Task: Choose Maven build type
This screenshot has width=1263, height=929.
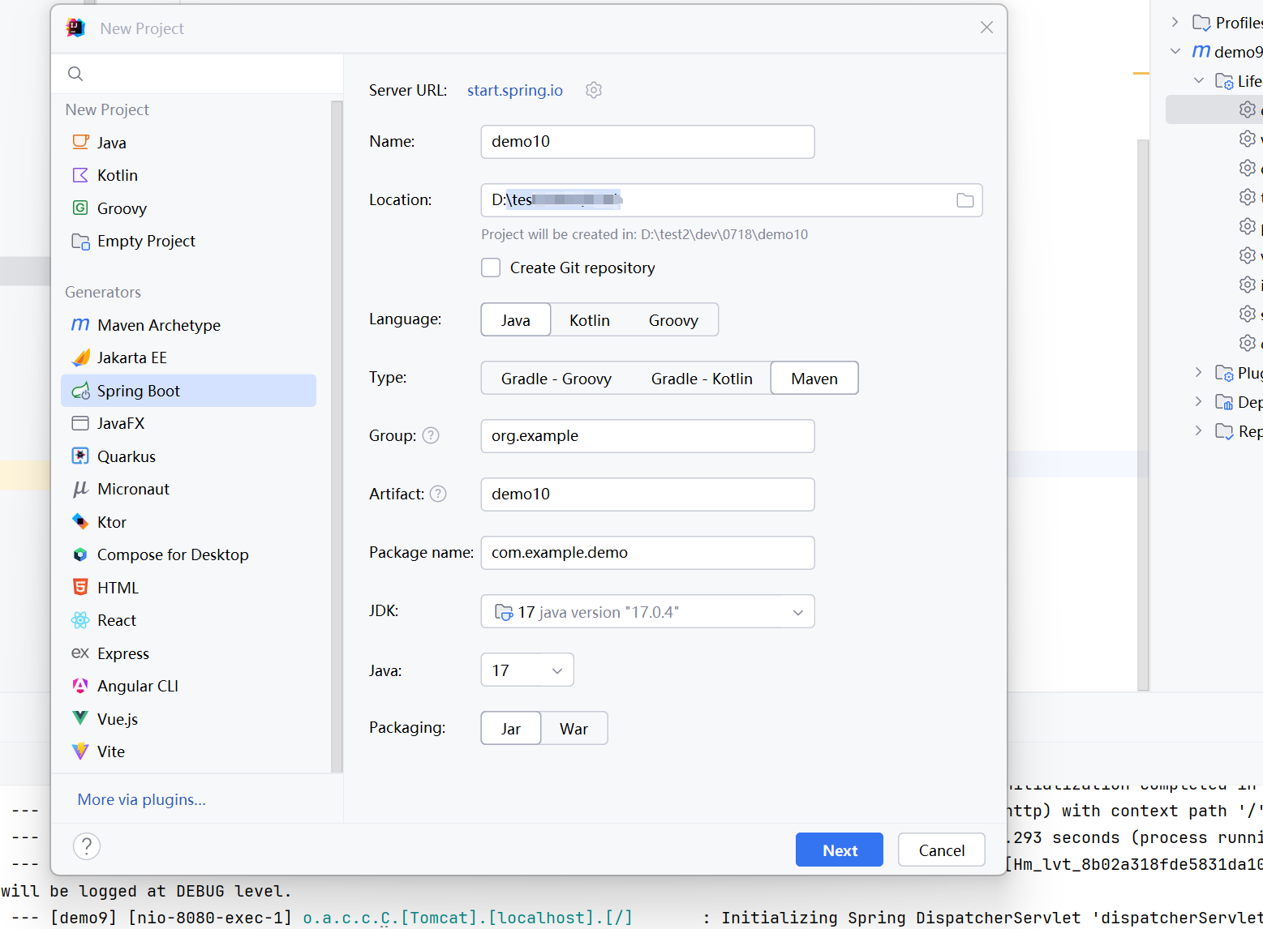Action: point(814,378)
